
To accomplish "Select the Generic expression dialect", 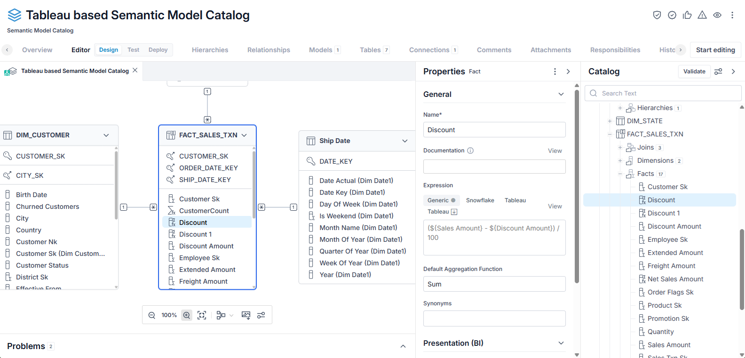I will click(x=441, y=200).
